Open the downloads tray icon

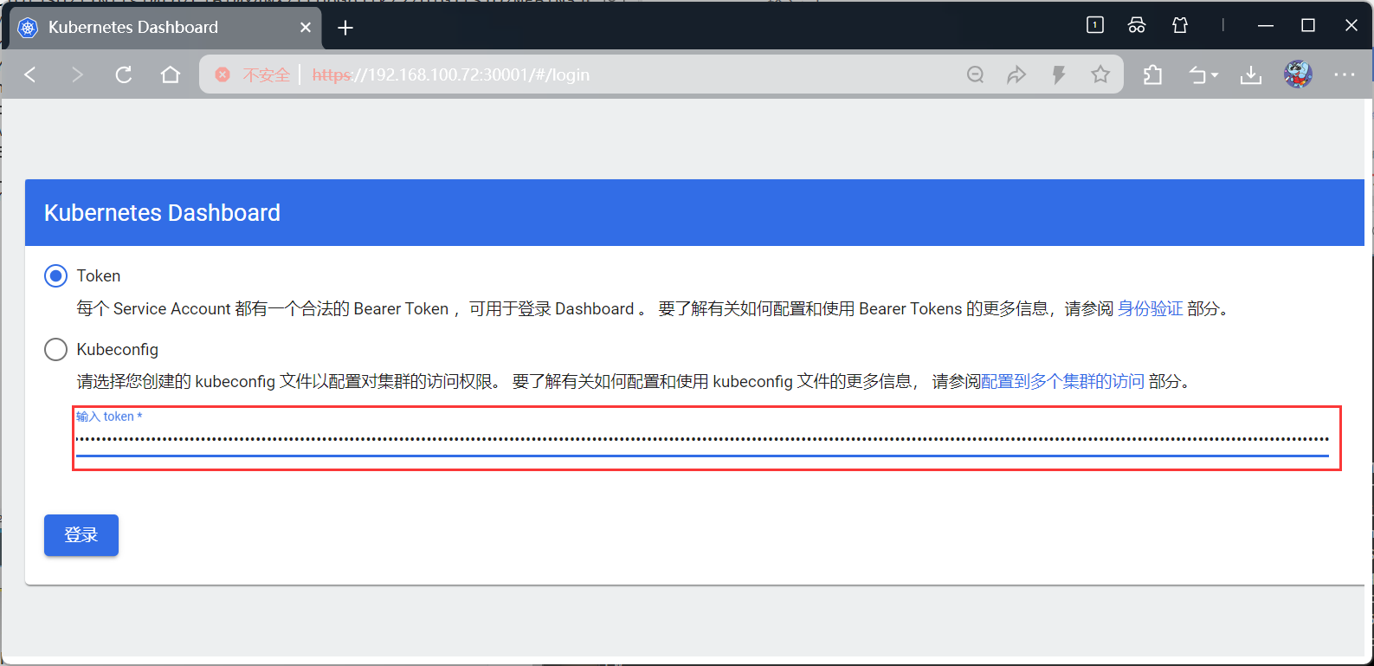[1251, 75]
